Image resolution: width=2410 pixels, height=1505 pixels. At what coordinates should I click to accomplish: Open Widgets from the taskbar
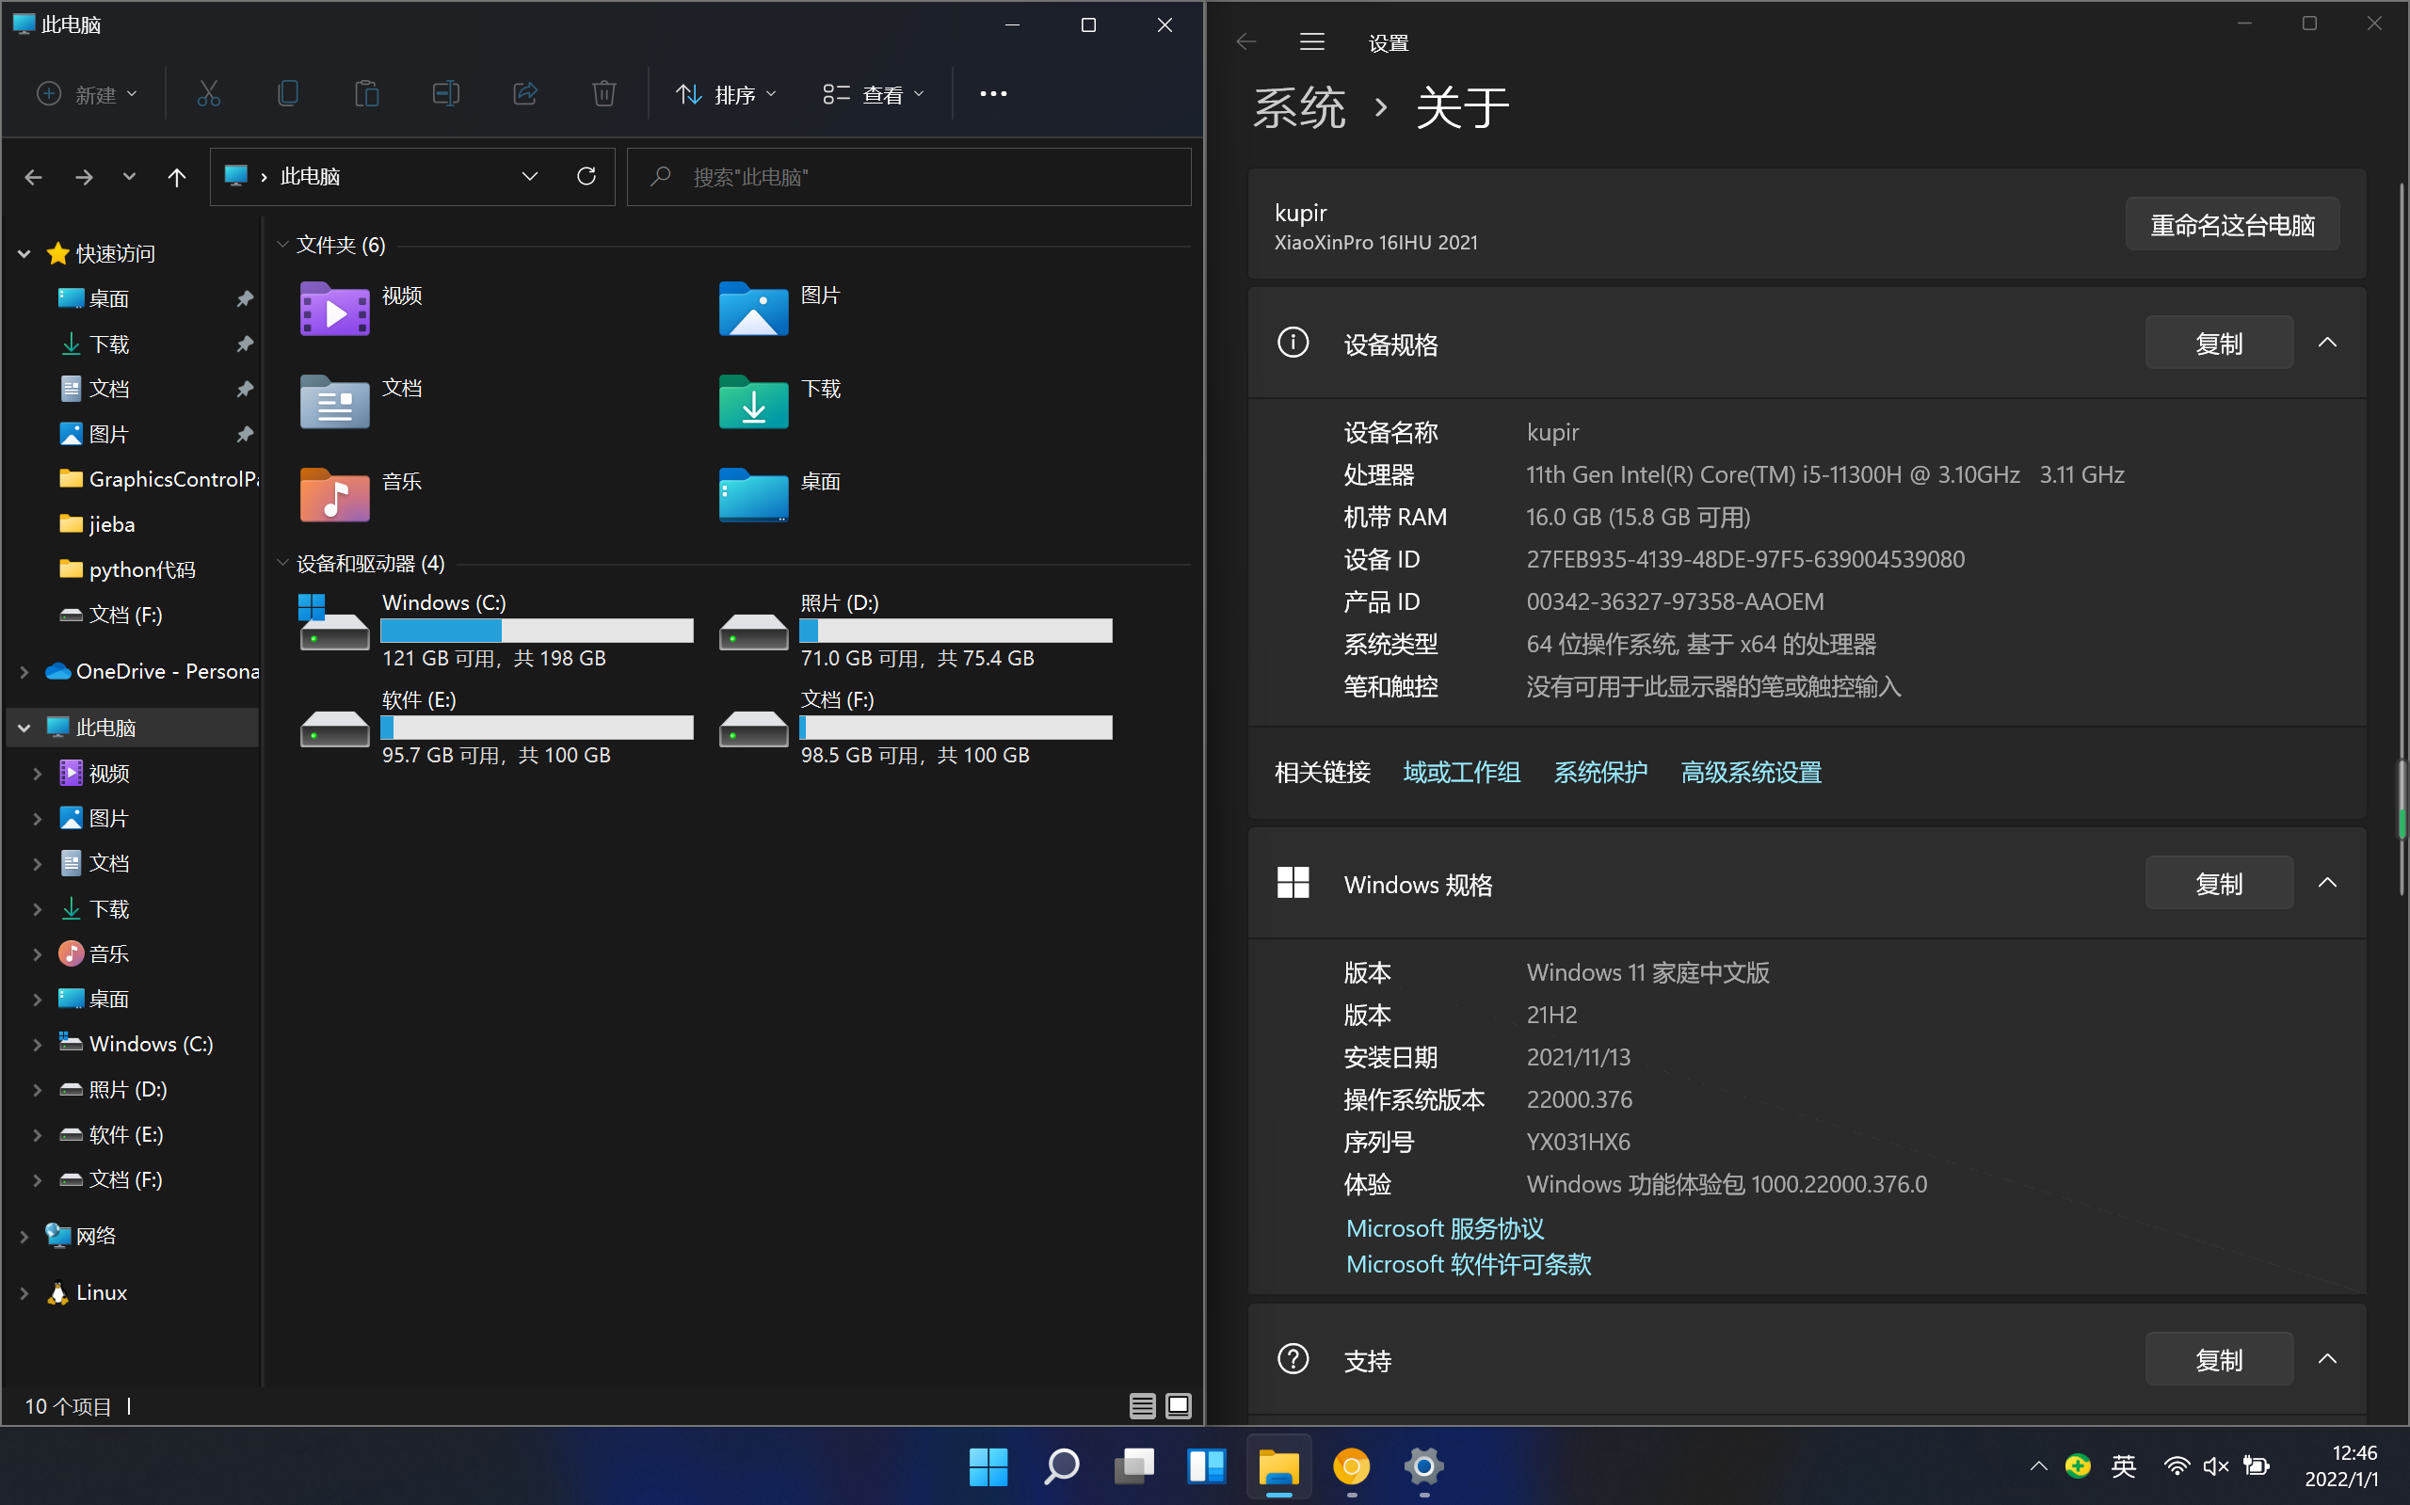(1207, 1466)
